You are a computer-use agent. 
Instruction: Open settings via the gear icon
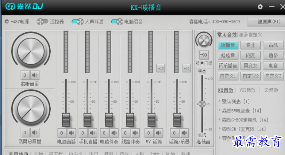coord(260,7)
